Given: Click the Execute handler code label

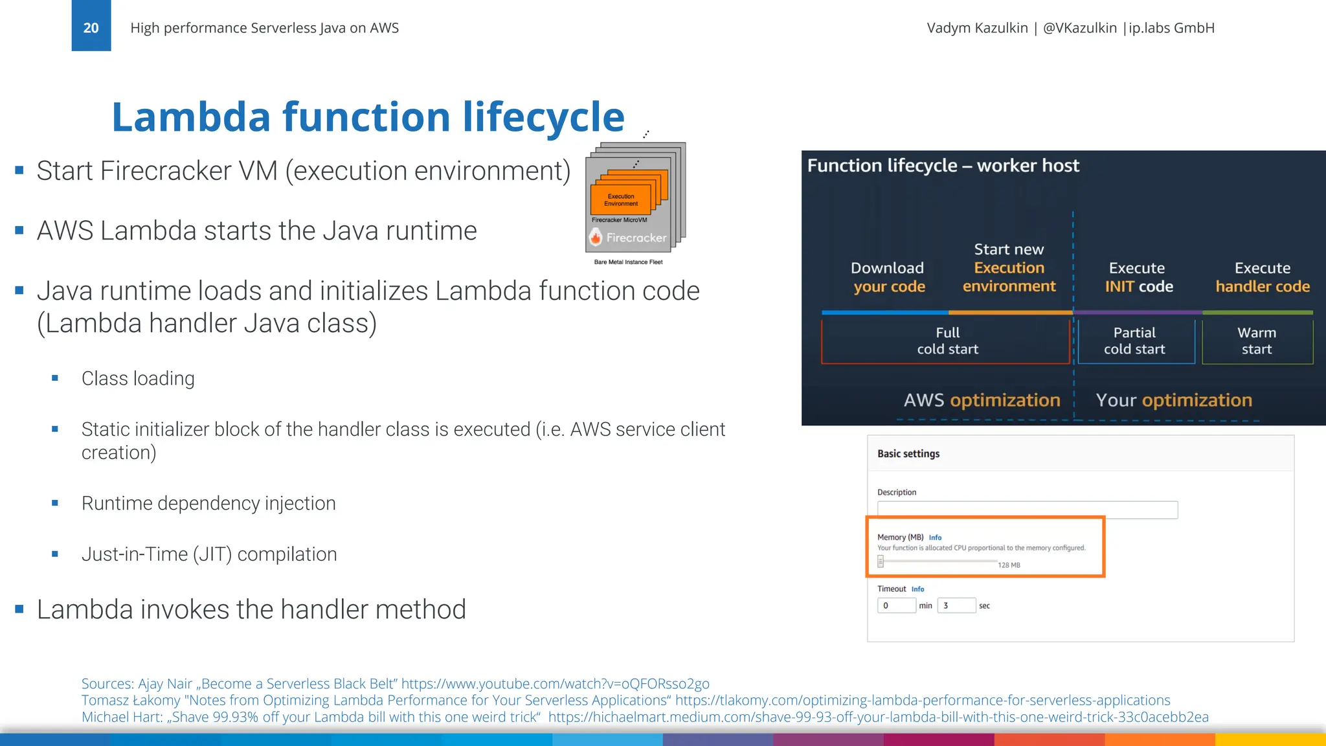Looking at the screenshot, I should pos(1262,277).
